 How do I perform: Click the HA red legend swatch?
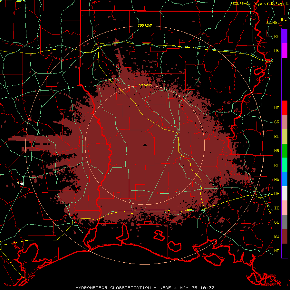(x=285, y=108)
